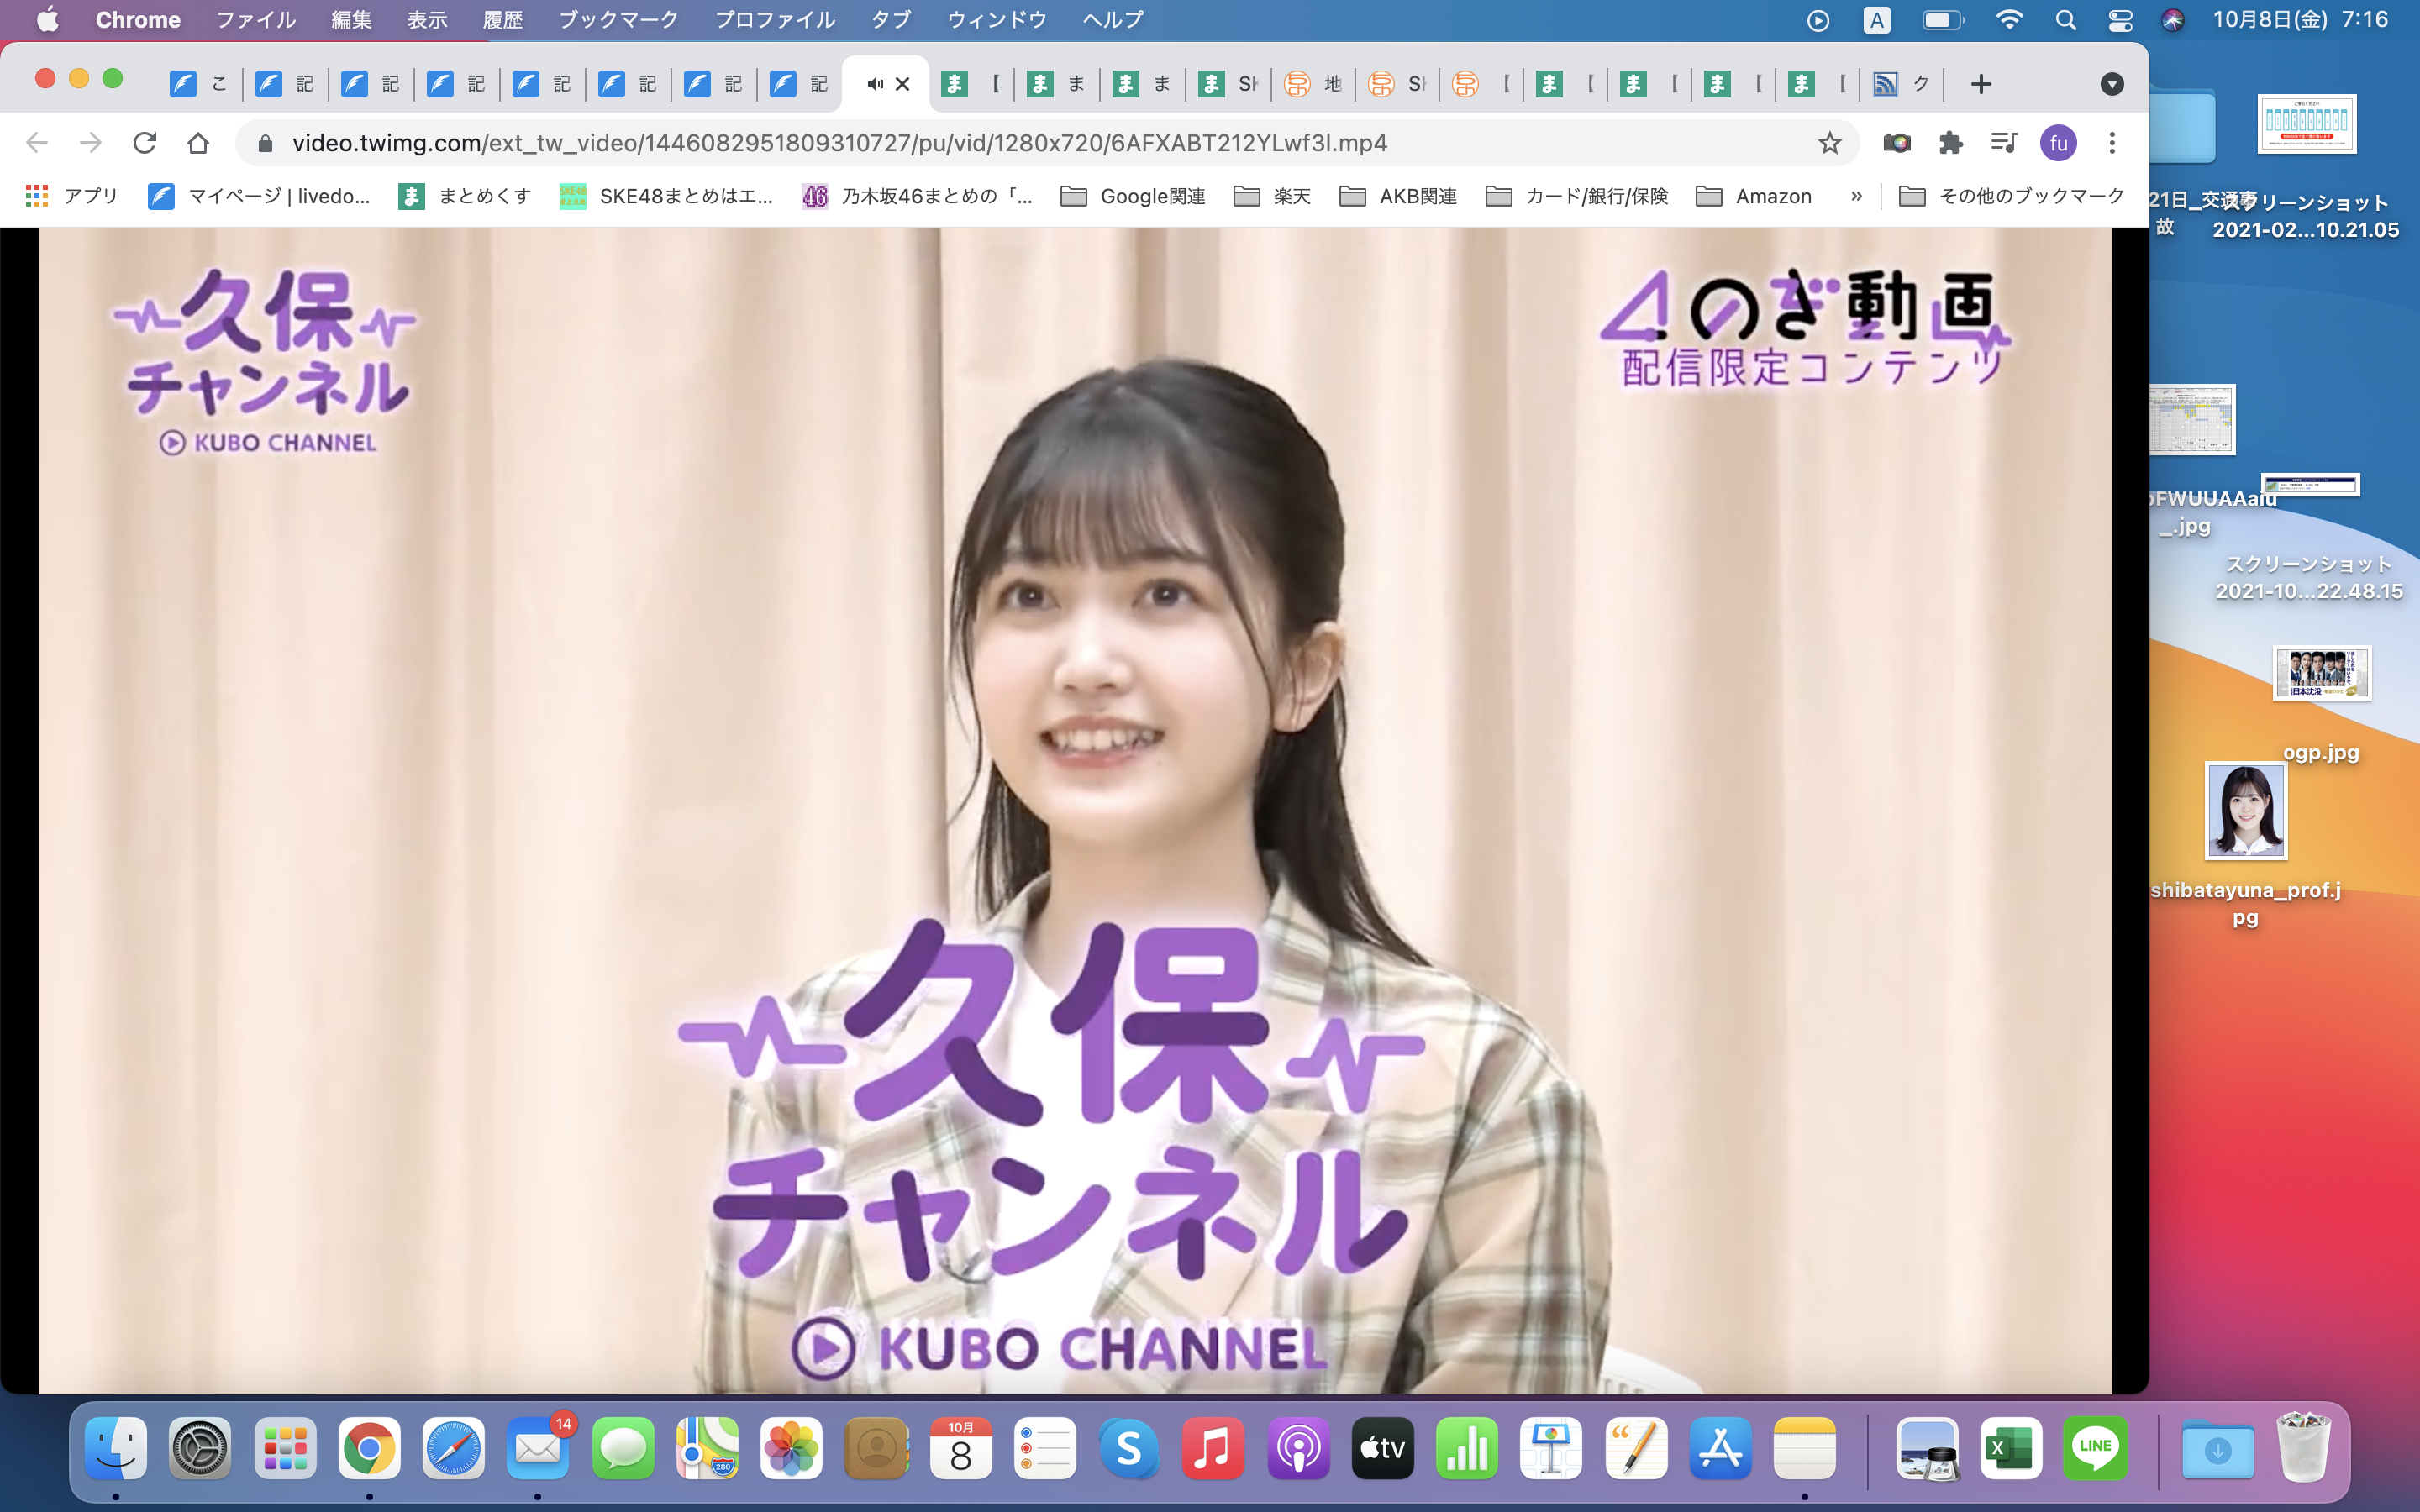Open Chrome's three-dot menu
The image size is (2420, 1512).
point(2112,143)
